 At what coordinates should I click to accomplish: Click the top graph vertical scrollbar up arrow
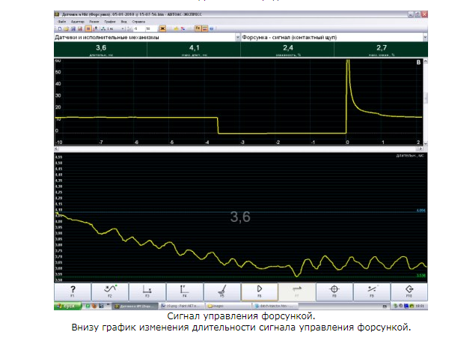pos(426,61)
